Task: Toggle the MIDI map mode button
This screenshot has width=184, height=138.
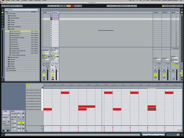Action: [x=171, y=6]
